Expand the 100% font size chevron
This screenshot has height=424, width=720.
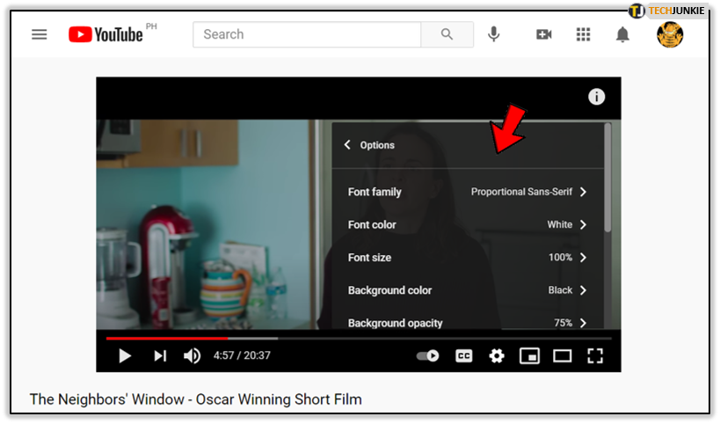(583, 257)
